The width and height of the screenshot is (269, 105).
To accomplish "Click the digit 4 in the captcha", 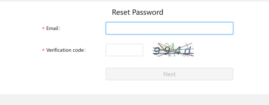I will click(x=178, y=50).
